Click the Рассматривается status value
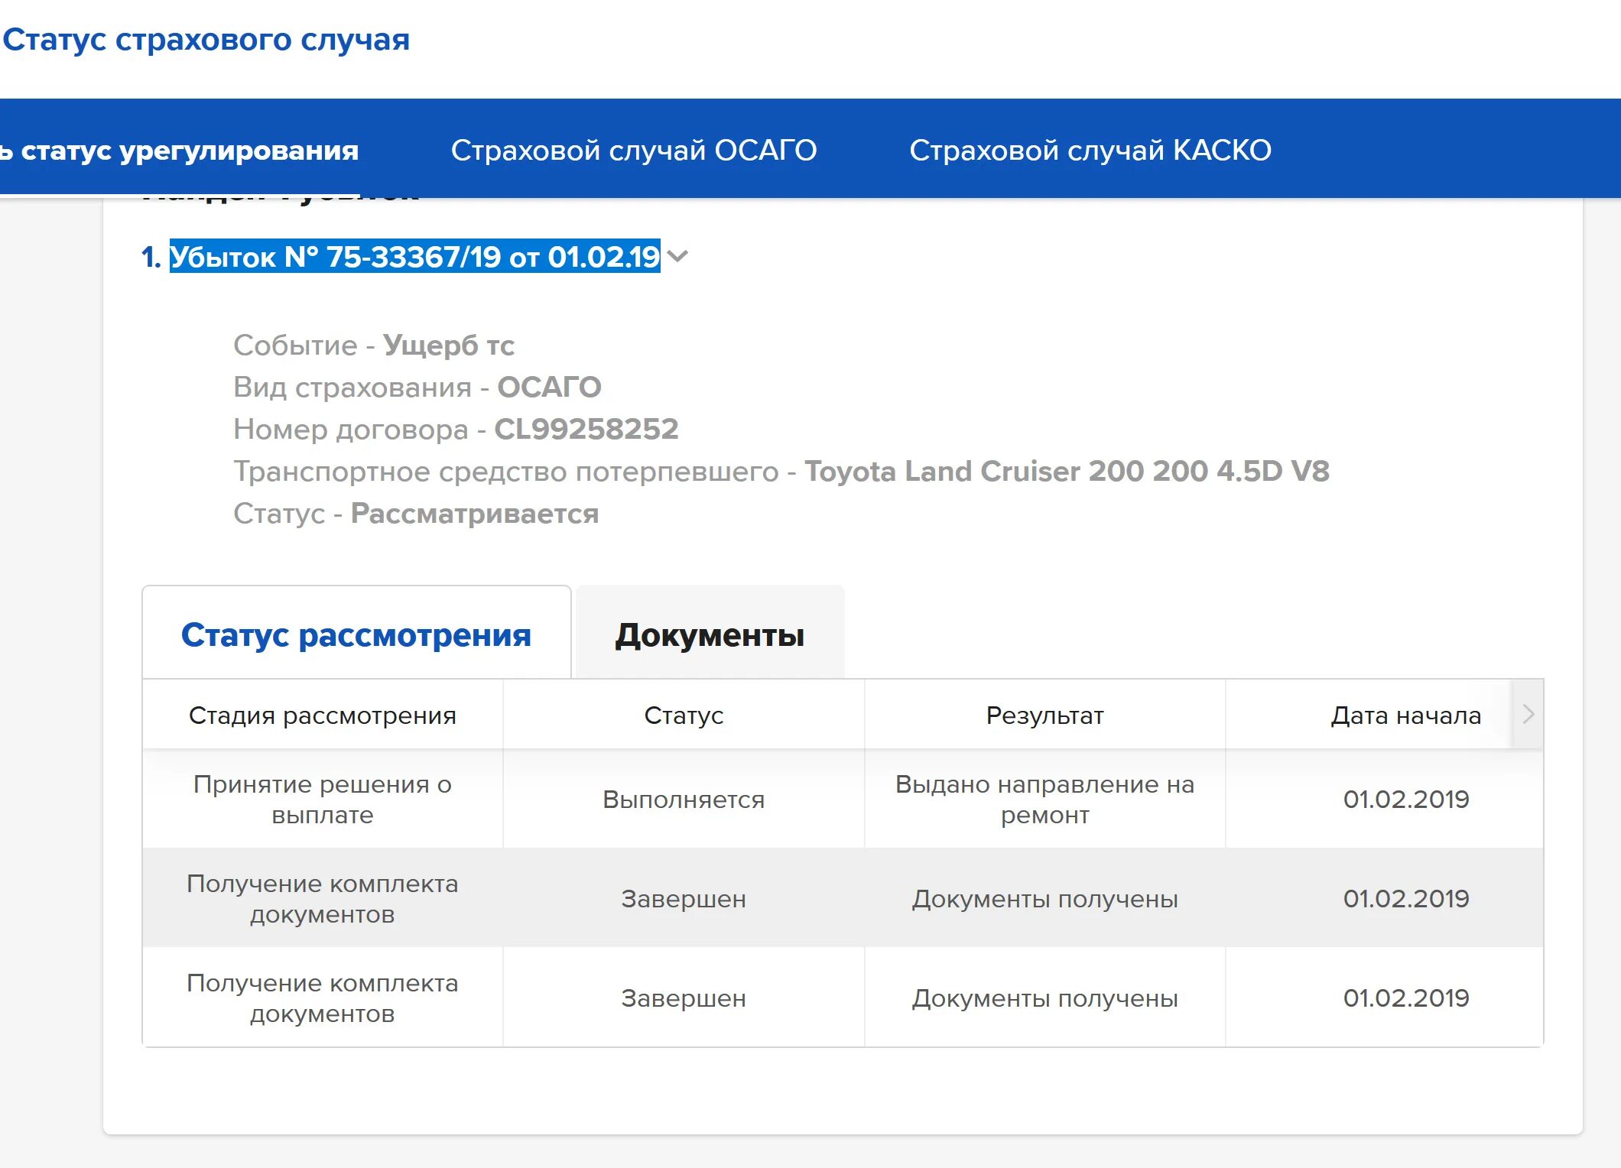 pyautogui.click(x=475, y=514)
